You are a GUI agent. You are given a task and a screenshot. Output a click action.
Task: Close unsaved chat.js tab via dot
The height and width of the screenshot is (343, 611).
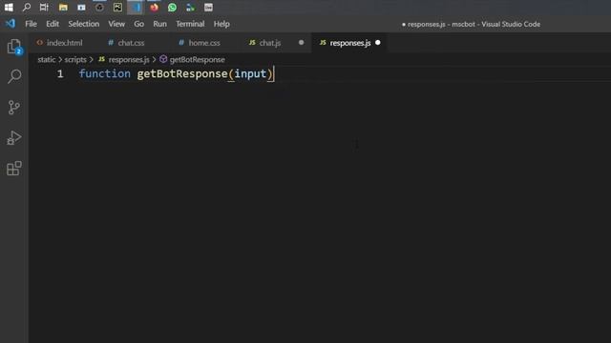[x=301, y=42]
